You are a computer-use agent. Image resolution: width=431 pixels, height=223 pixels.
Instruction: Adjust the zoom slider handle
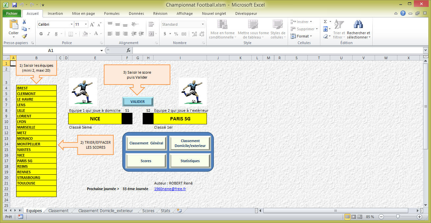[398, 217]
